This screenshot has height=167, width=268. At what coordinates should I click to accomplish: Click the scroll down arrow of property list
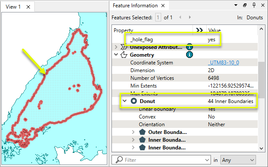click(x=261, y=149)
